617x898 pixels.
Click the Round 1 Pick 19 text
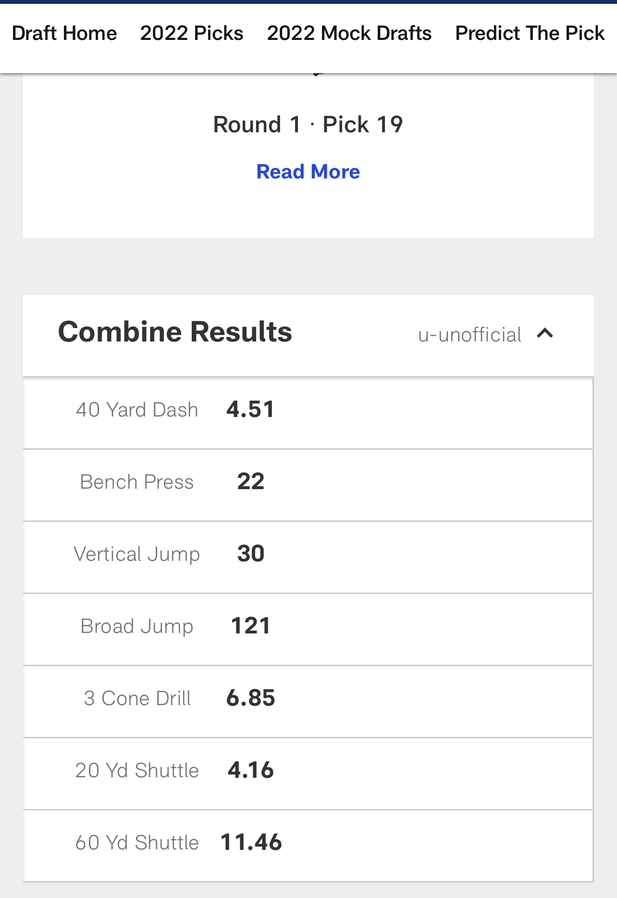[308, 125]
